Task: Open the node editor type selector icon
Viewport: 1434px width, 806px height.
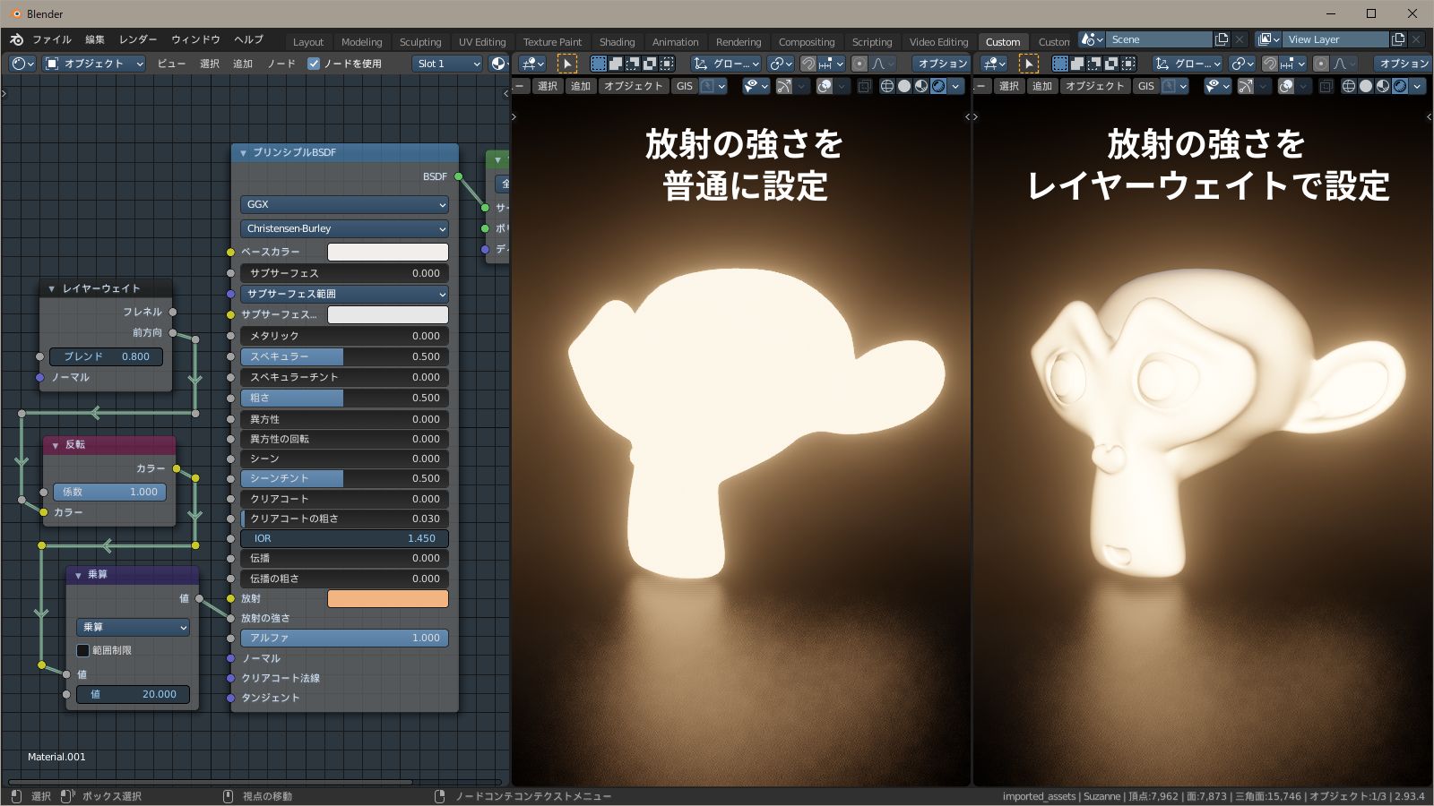Action: click(x=22, y=64)
